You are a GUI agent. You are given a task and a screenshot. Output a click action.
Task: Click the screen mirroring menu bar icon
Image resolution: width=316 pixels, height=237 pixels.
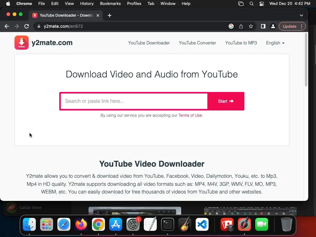(241, 3)
